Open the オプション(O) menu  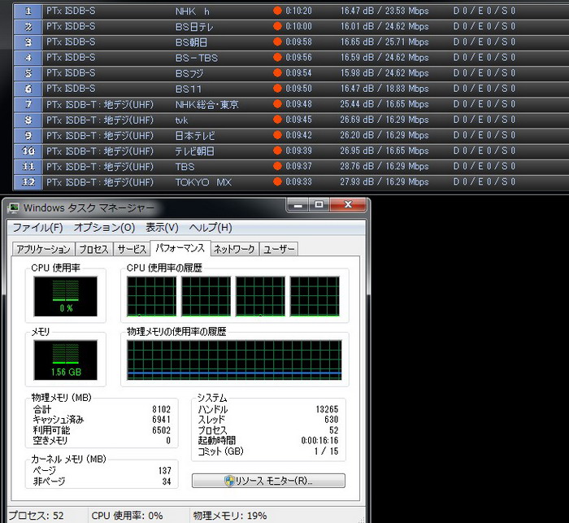pos(105,228)
